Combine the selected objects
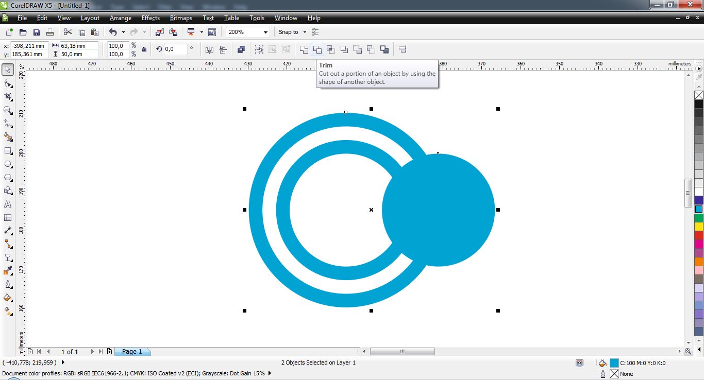The width and height of the screenshot is (704, 380). 241,49
